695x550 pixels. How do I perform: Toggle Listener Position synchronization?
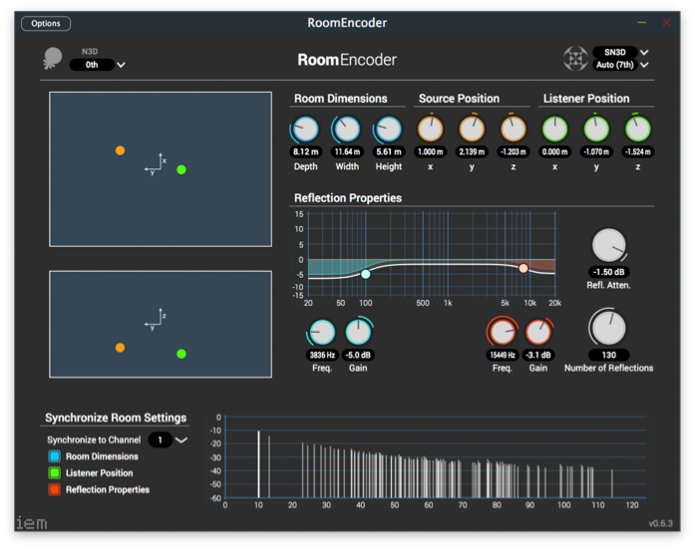tap(55, 473)
